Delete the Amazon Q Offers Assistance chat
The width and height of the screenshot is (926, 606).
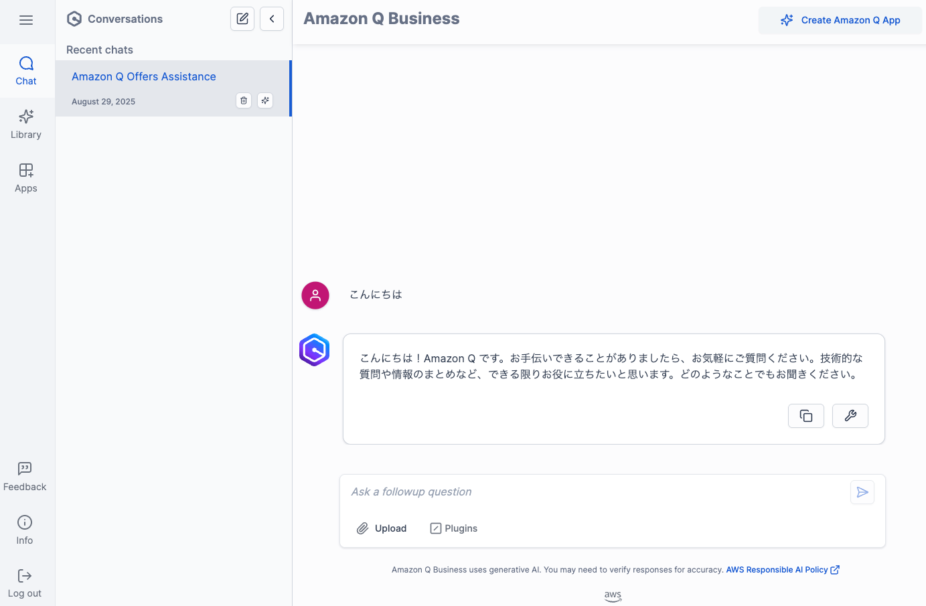(244, 100)
